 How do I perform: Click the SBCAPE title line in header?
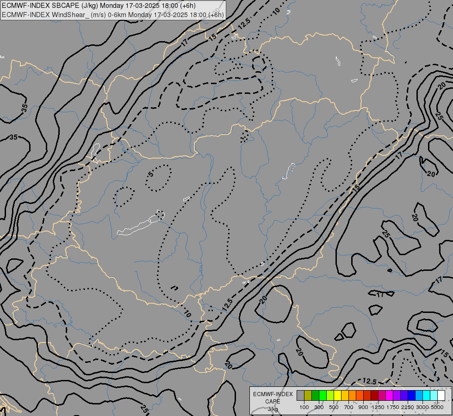99,6
